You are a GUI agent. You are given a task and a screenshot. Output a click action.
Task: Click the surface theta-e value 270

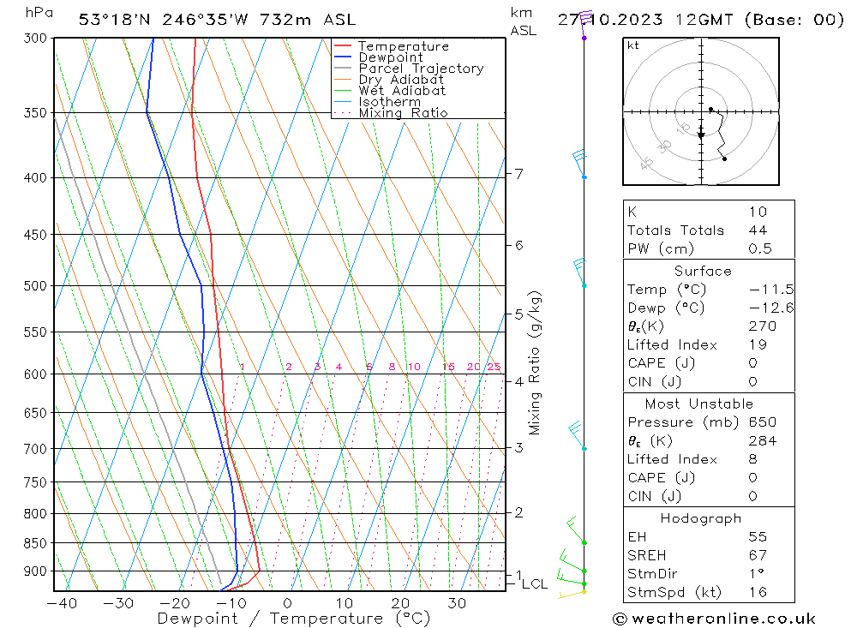tap(763, 326)
